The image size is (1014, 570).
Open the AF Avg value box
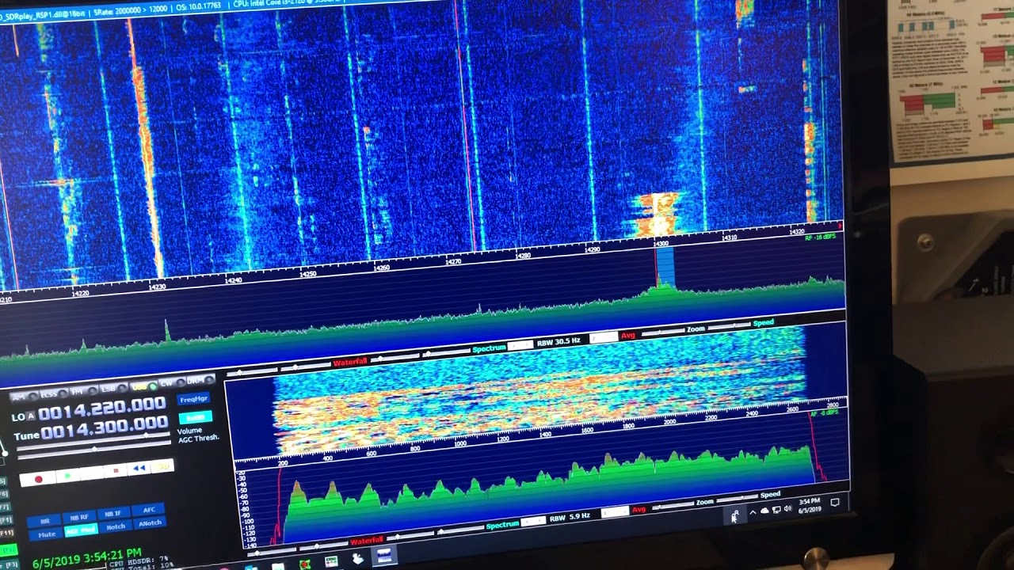615,512
